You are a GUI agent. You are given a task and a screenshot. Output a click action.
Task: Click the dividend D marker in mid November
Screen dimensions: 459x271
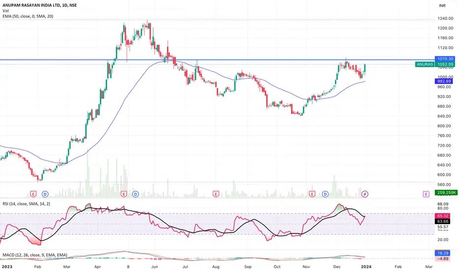pyautogui.click(x=325, y=194)
